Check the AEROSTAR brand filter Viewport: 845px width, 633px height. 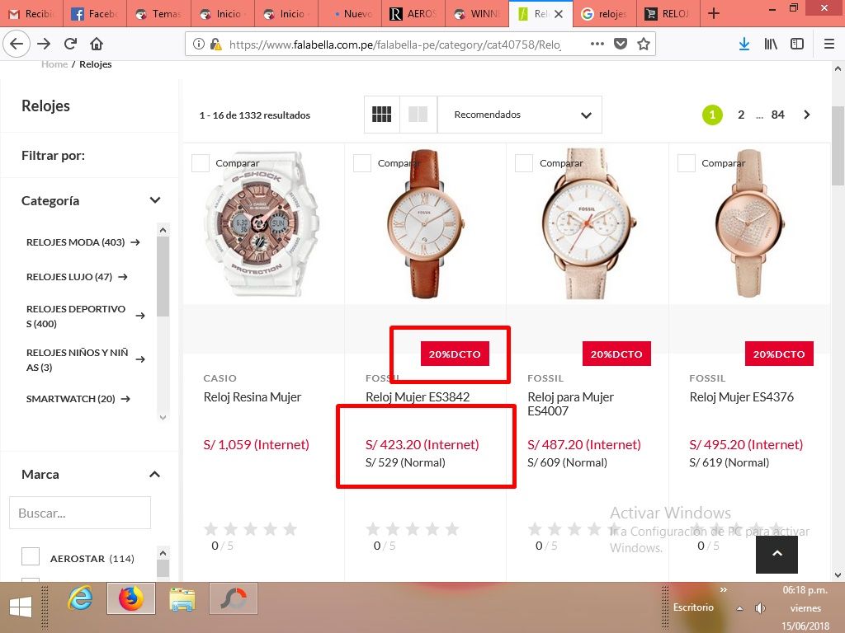pyautogui.click(x=31, y=556)
